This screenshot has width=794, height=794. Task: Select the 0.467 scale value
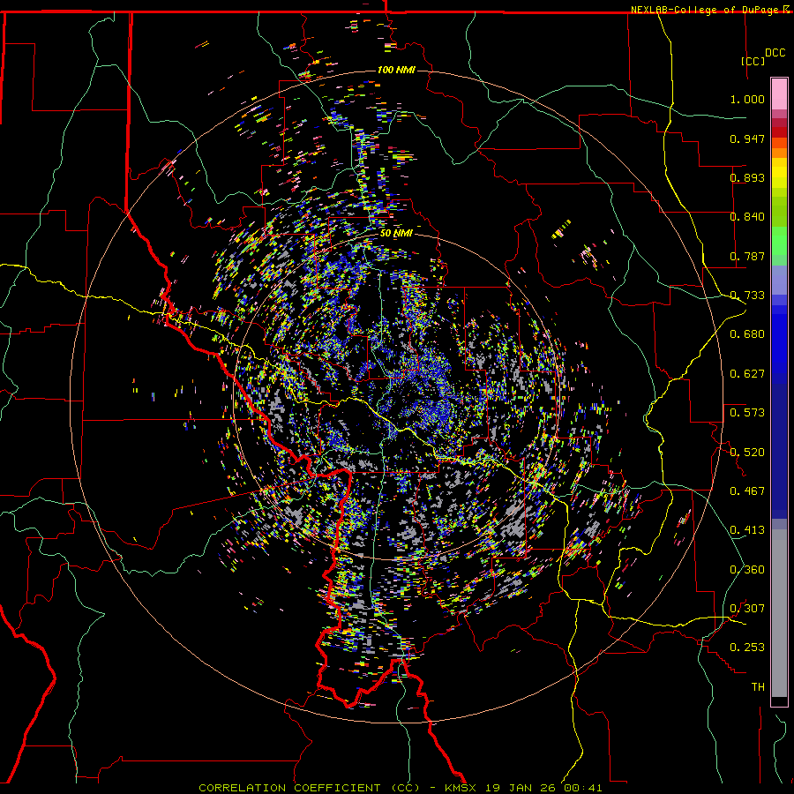coord(747,491)
